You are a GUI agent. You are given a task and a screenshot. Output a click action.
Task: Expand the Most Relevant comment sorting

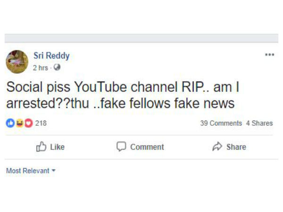(28, 171)
